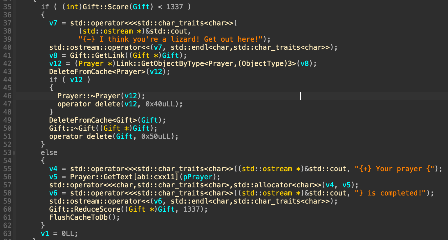Select the else keyword
This screenshot has height=240, width=448.
(x=49, y=152)
